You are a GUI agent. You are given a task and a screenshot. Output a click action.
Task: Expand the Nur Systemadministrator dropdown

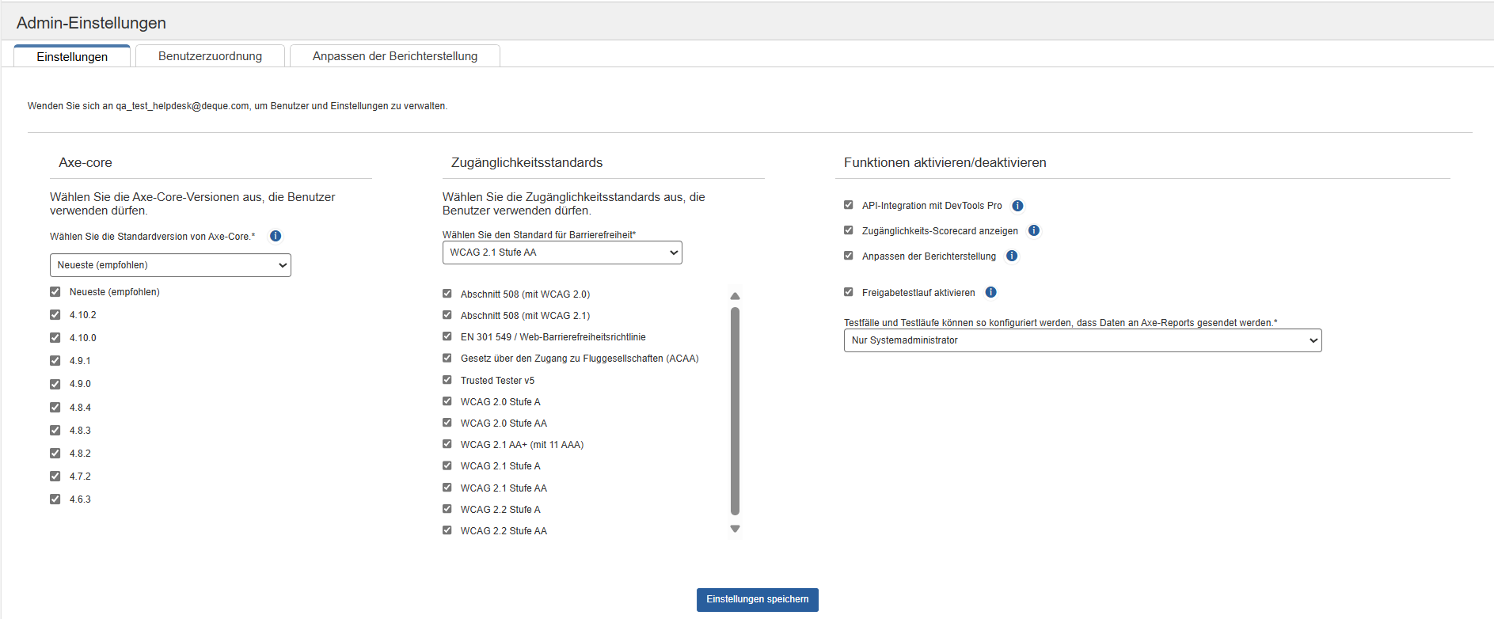click(x=1082, y=340)
